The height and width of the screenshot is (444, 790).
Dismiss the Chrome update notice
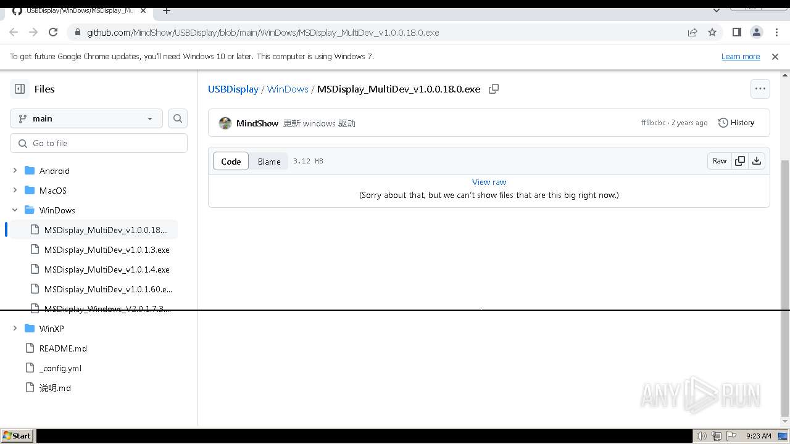click(775, 56)
